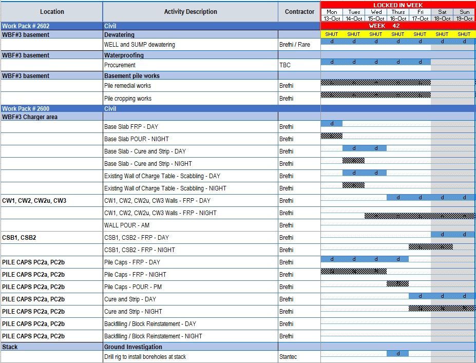
Task: Click WELL and SUMP dewatering activity
Action: (191, 45)
